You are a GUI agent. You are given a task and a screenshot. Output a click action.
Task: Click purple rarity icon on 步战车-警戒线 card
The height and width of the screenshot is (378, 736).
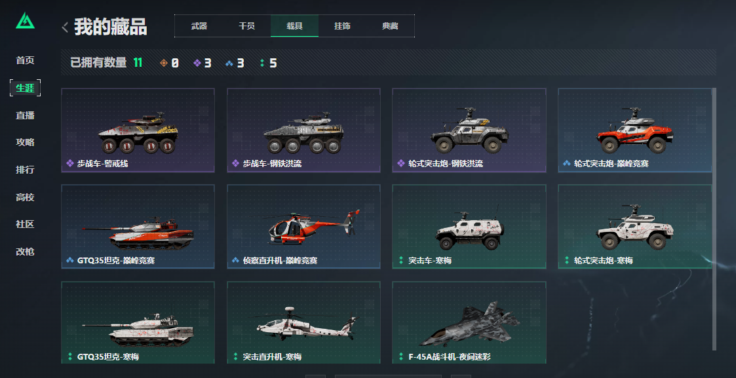coord(70,163)
